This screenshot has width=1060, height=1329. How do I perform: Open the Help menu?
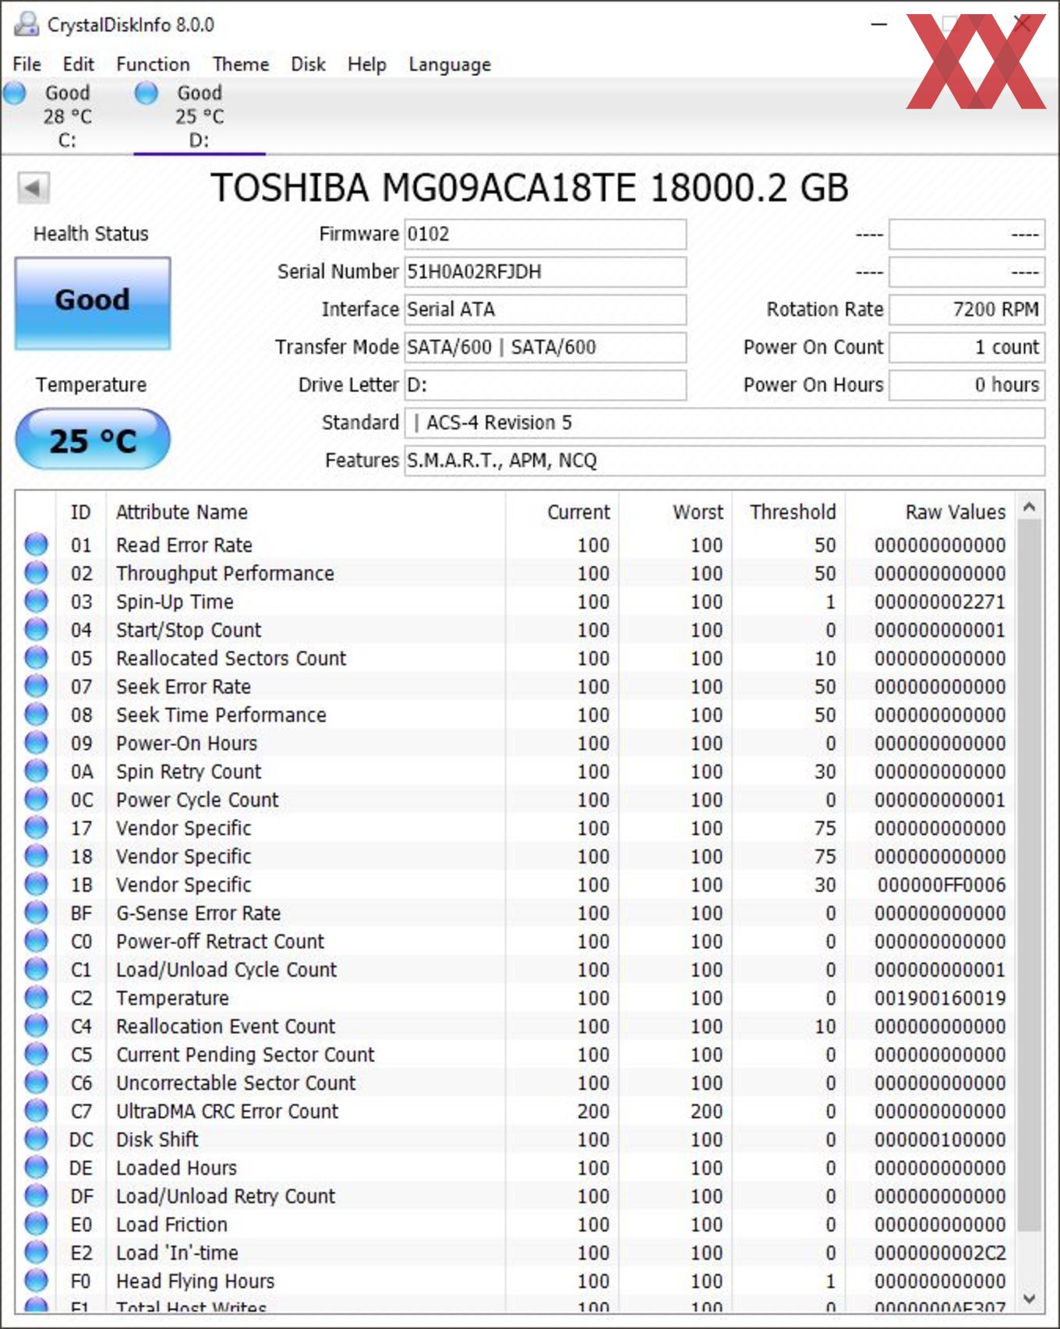point(366,64)
